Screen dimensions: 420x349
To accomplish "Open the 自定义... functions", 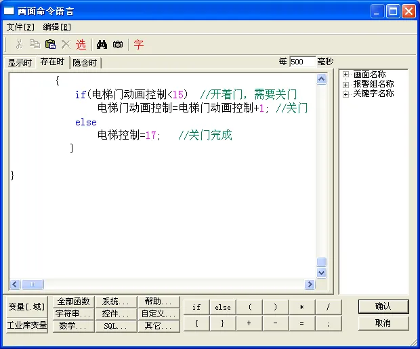I will point(159,314).
